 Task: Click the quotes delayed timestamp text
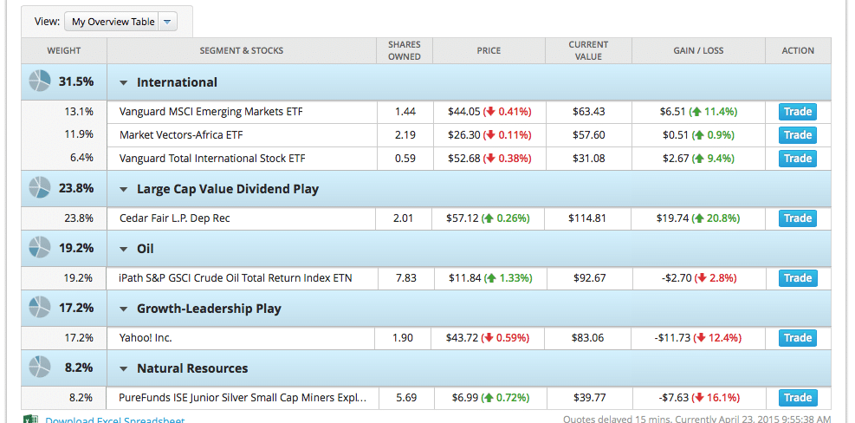coord(697,420)
